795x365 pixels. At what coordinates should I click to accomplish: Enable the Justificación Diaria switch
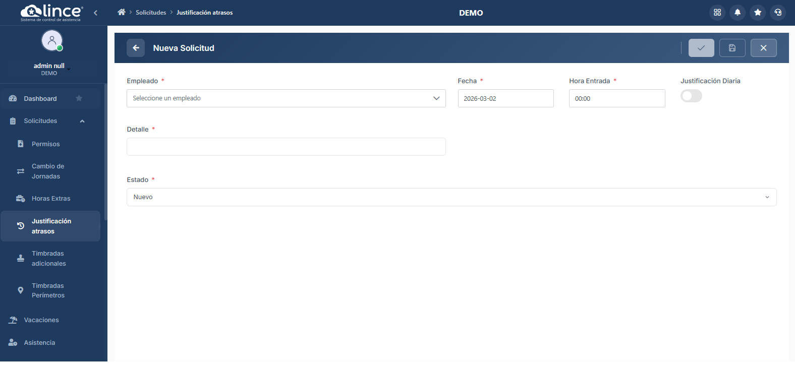tap(691, 96)
